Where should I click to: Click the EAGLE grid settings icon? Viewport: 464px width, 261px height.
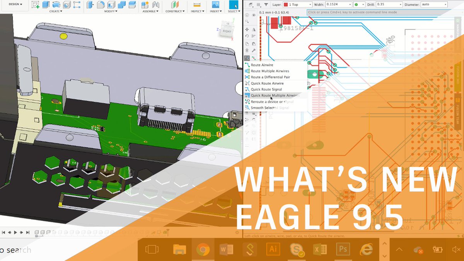(x=258, y=5)
